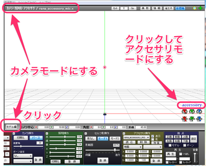Select the 正面 front view button
The image size is (206, 166).
point(169,137)
